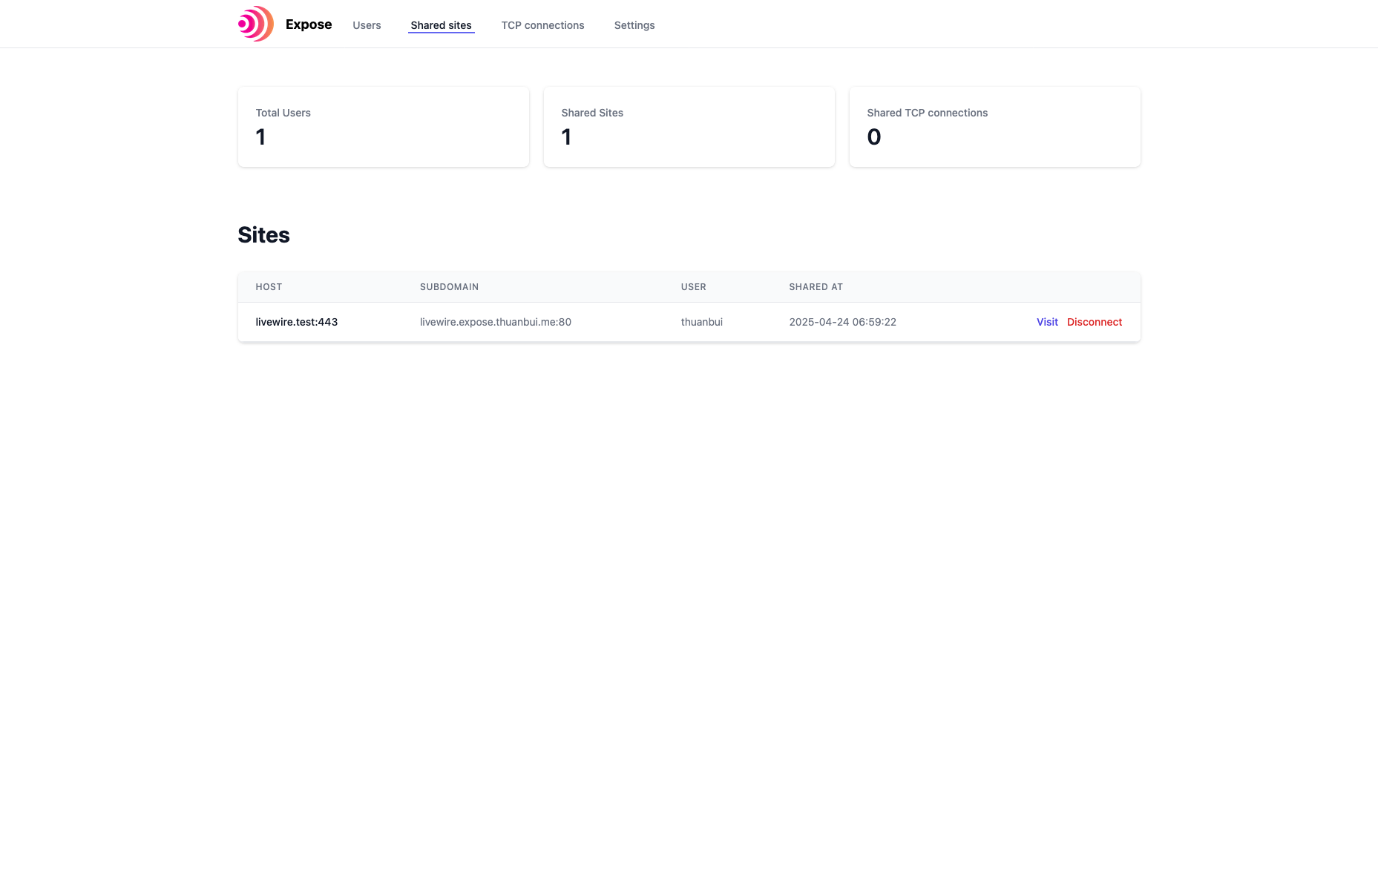Click the HOST column header

coord(269,287)
